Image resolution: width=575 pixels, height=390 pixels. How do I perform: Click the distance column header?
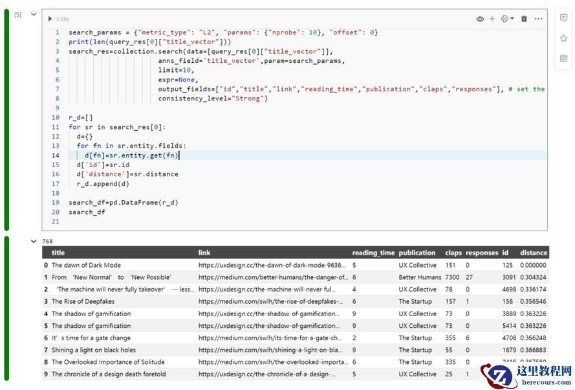(533, 253)
